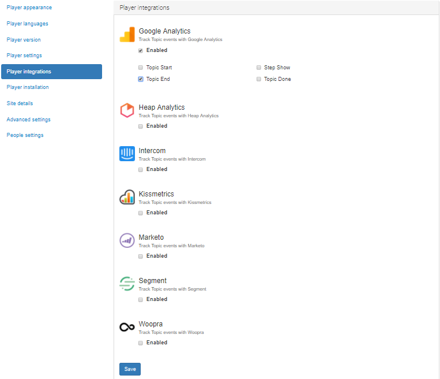Click the Marketo heading text

[151, 237]
